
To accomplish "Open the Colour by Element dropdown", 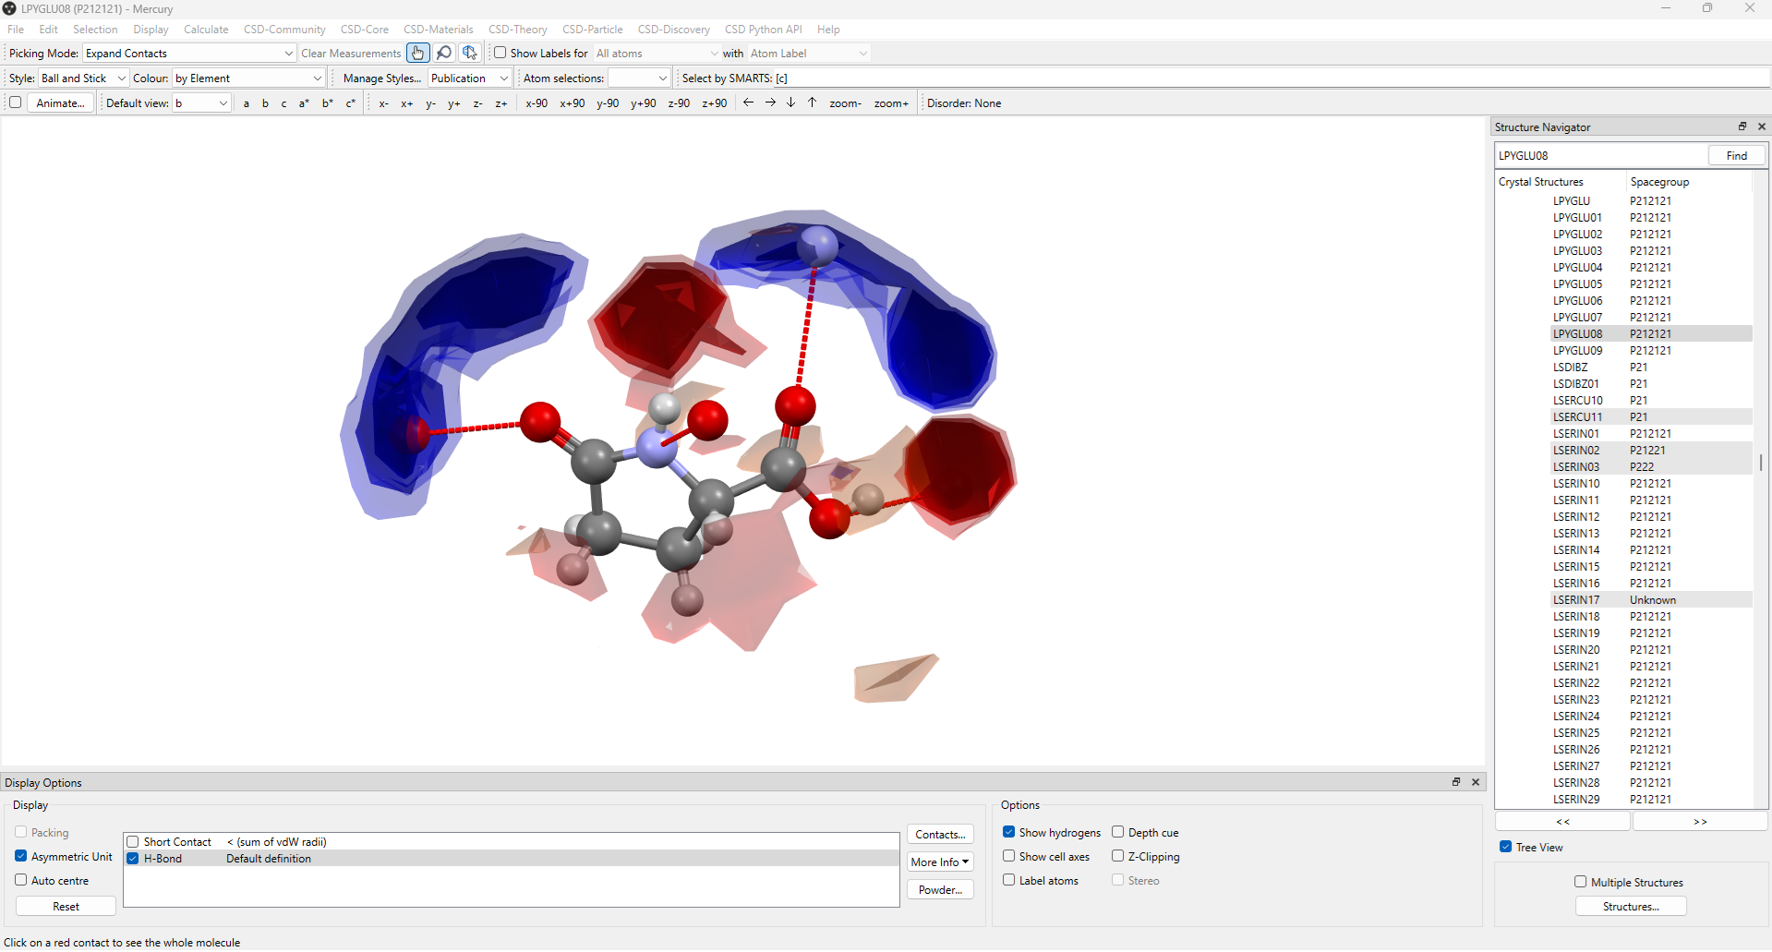I will (248, 78).
